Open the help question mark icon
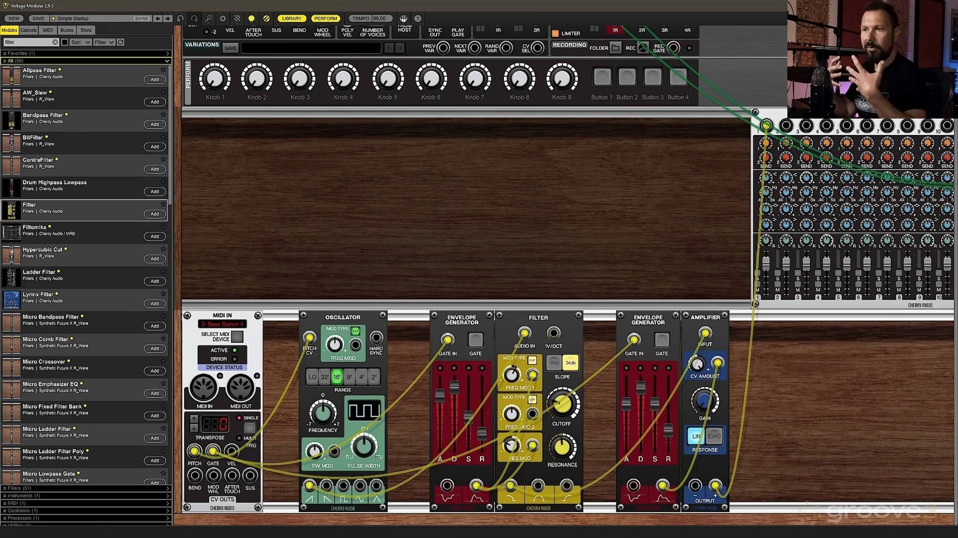The image size is (958, 538). (418, 18)
